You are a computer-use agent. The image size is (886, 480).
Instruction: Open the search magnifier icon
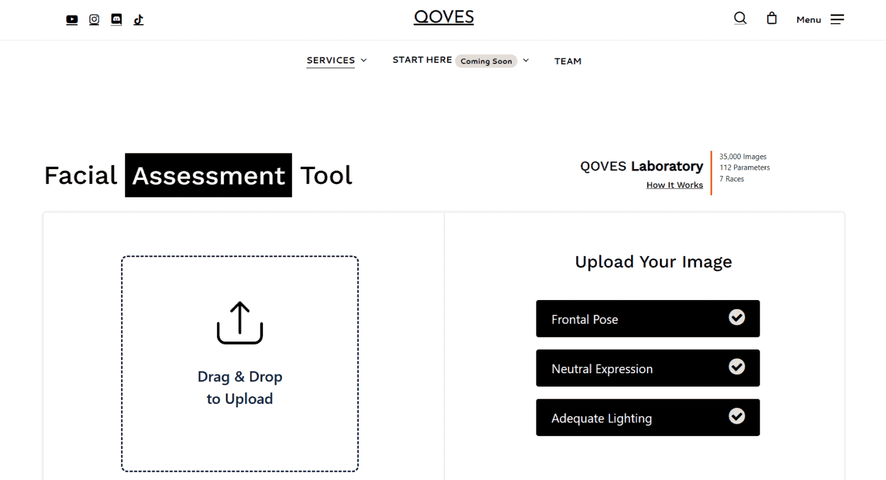[x=740, y=18]
